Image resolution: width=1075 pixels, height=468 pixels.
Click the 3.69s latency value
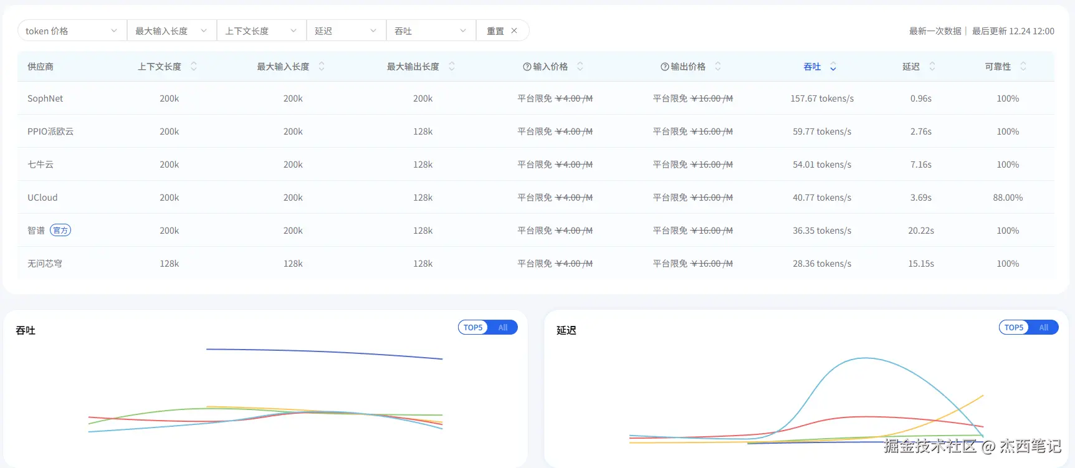pos(921,198)
